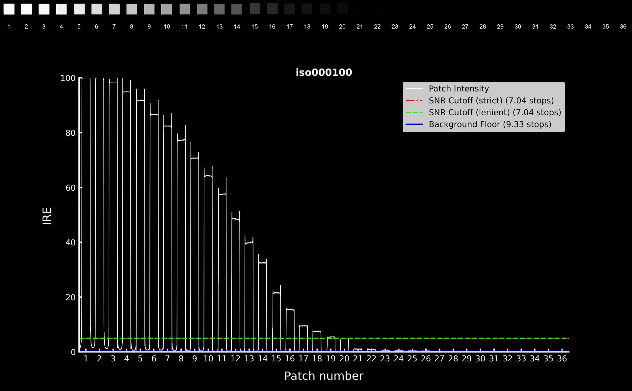Select light gray patch swatch number 6
The image size is (632, 391).
[96, 9]
